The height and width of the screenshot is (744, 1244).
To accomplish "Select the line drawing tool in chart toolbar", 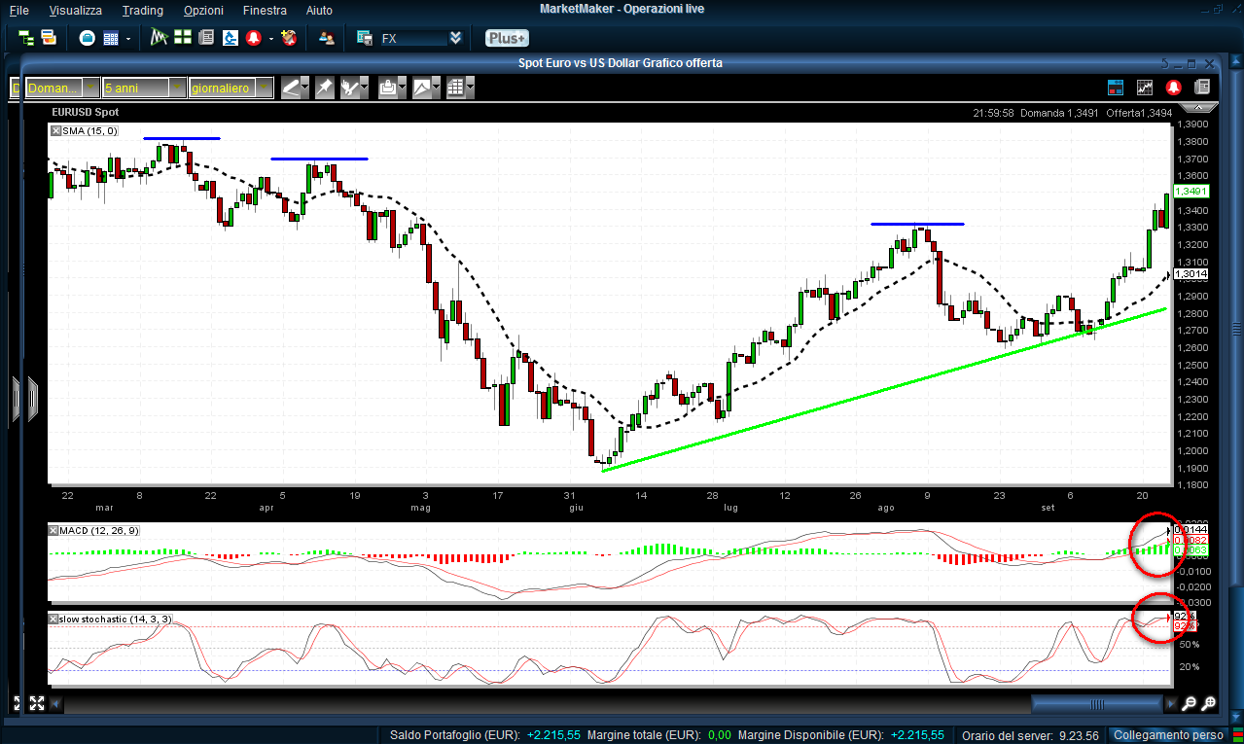I will 291,88.
